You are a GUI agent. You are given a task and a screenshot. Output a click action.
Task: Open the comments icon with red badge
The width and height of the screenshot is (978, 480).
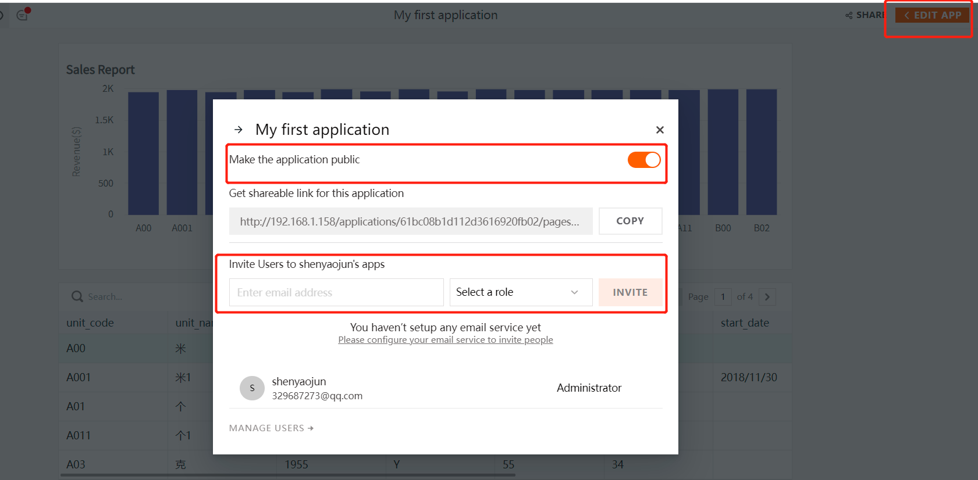(x=23, y=15)
